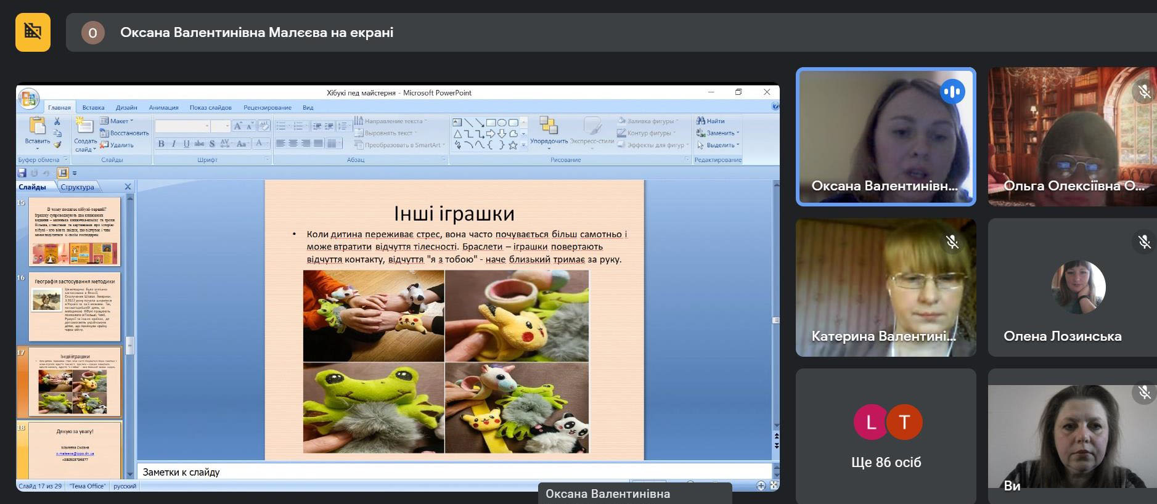Click the Office button in PowerPoint
Image resolution: width=1157 pixels, height=504 pixels.
pos(28,99)
